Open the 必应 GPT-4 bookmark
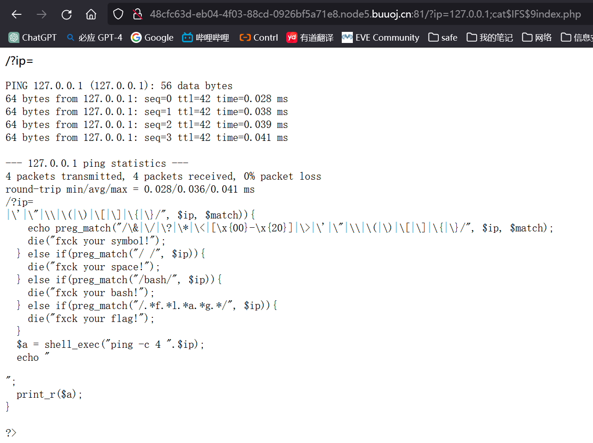This screenshot has width=593, height=443. [94, 37]
